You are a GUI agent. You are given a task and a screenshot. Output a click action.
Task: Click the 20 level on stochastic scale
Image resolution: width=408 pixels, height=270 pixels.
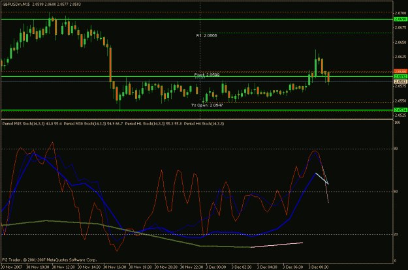coord(396,234)
